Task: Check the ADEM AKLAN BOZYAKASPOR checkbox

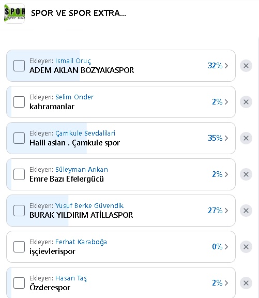Action: pos(19,66)
